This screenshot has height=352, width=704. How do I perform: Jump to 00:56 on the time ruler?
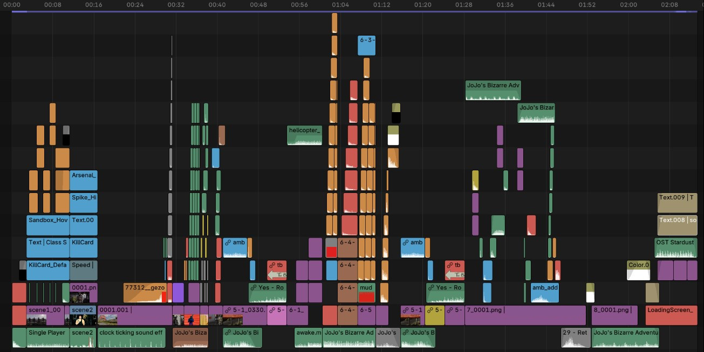tap(299, 5)
